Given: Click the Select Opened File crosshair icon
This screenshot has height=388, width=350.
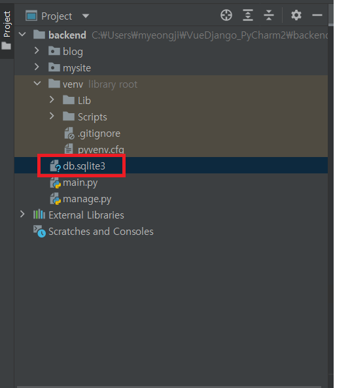Looking at the screenshot, I should tap(226, 15).
